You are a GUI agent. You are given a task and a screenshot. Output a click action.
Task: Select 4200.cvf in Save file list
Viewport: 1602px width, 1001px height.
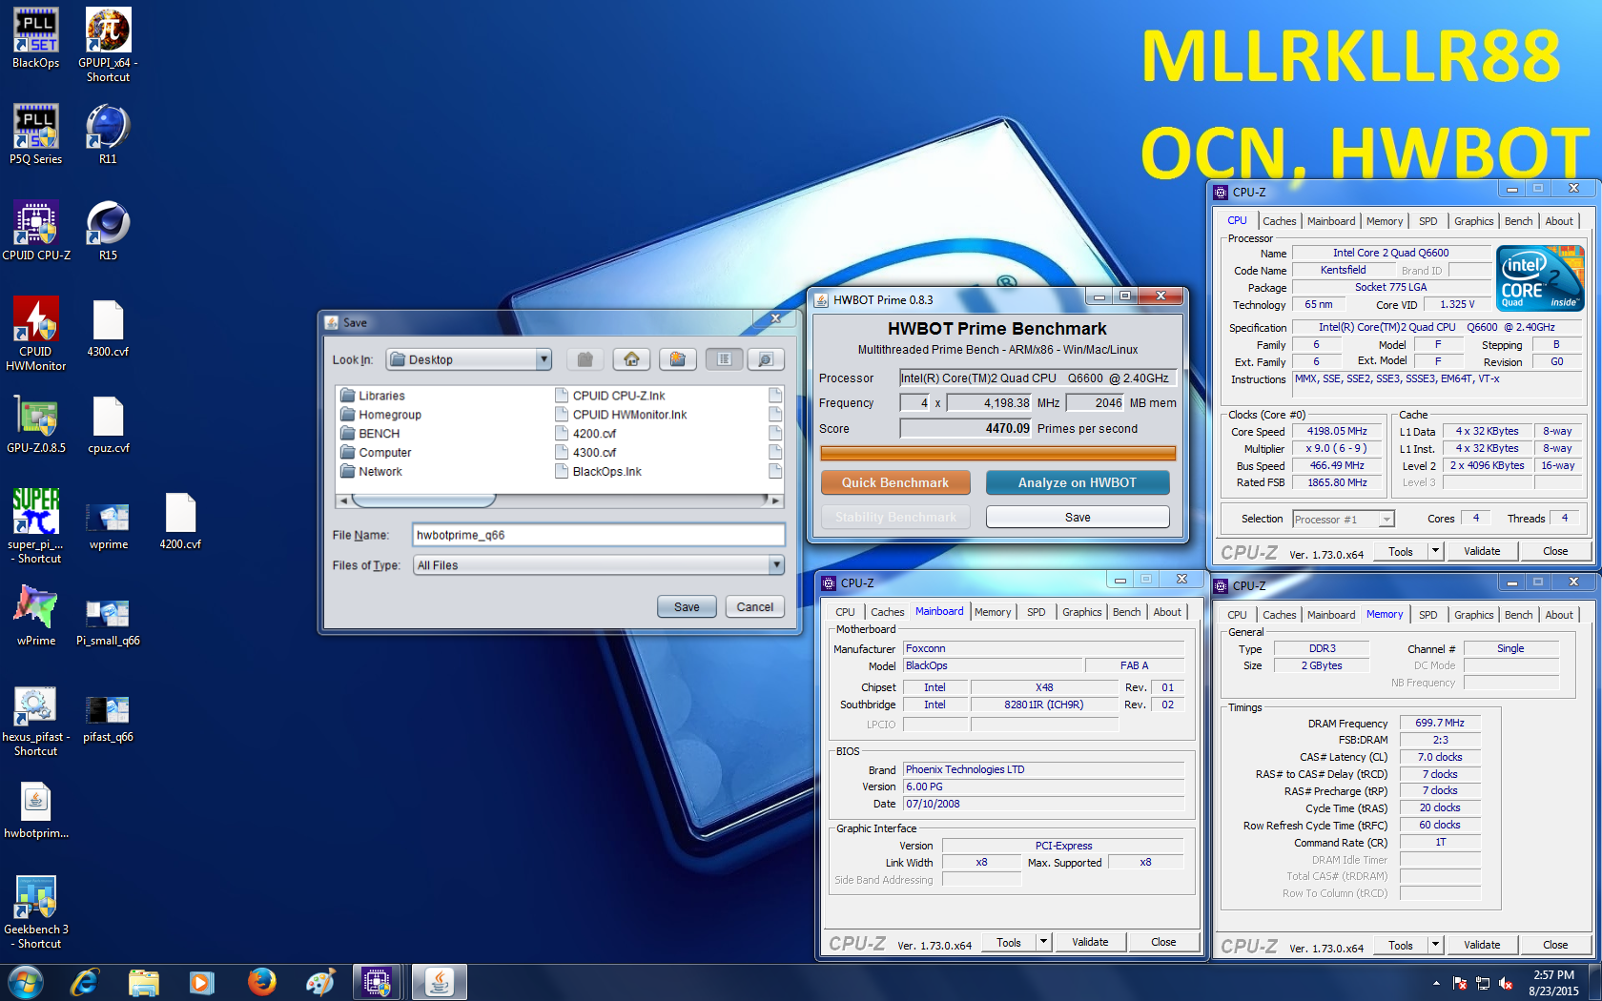585,434
